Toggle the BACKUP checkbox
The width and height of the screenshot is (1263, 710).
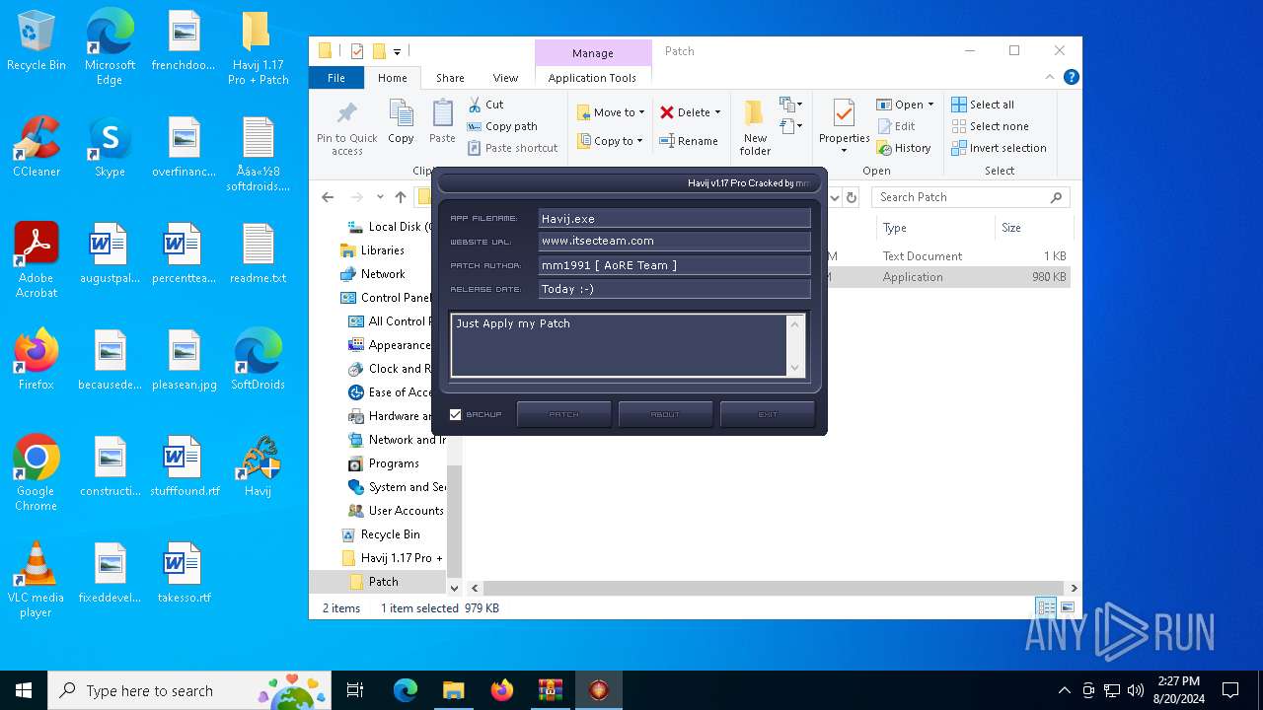coord(455,414)
